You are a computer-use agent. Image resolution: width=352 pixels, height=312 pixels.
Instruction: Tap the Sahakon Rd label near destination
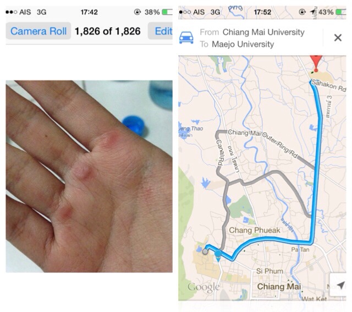(329, 86)
